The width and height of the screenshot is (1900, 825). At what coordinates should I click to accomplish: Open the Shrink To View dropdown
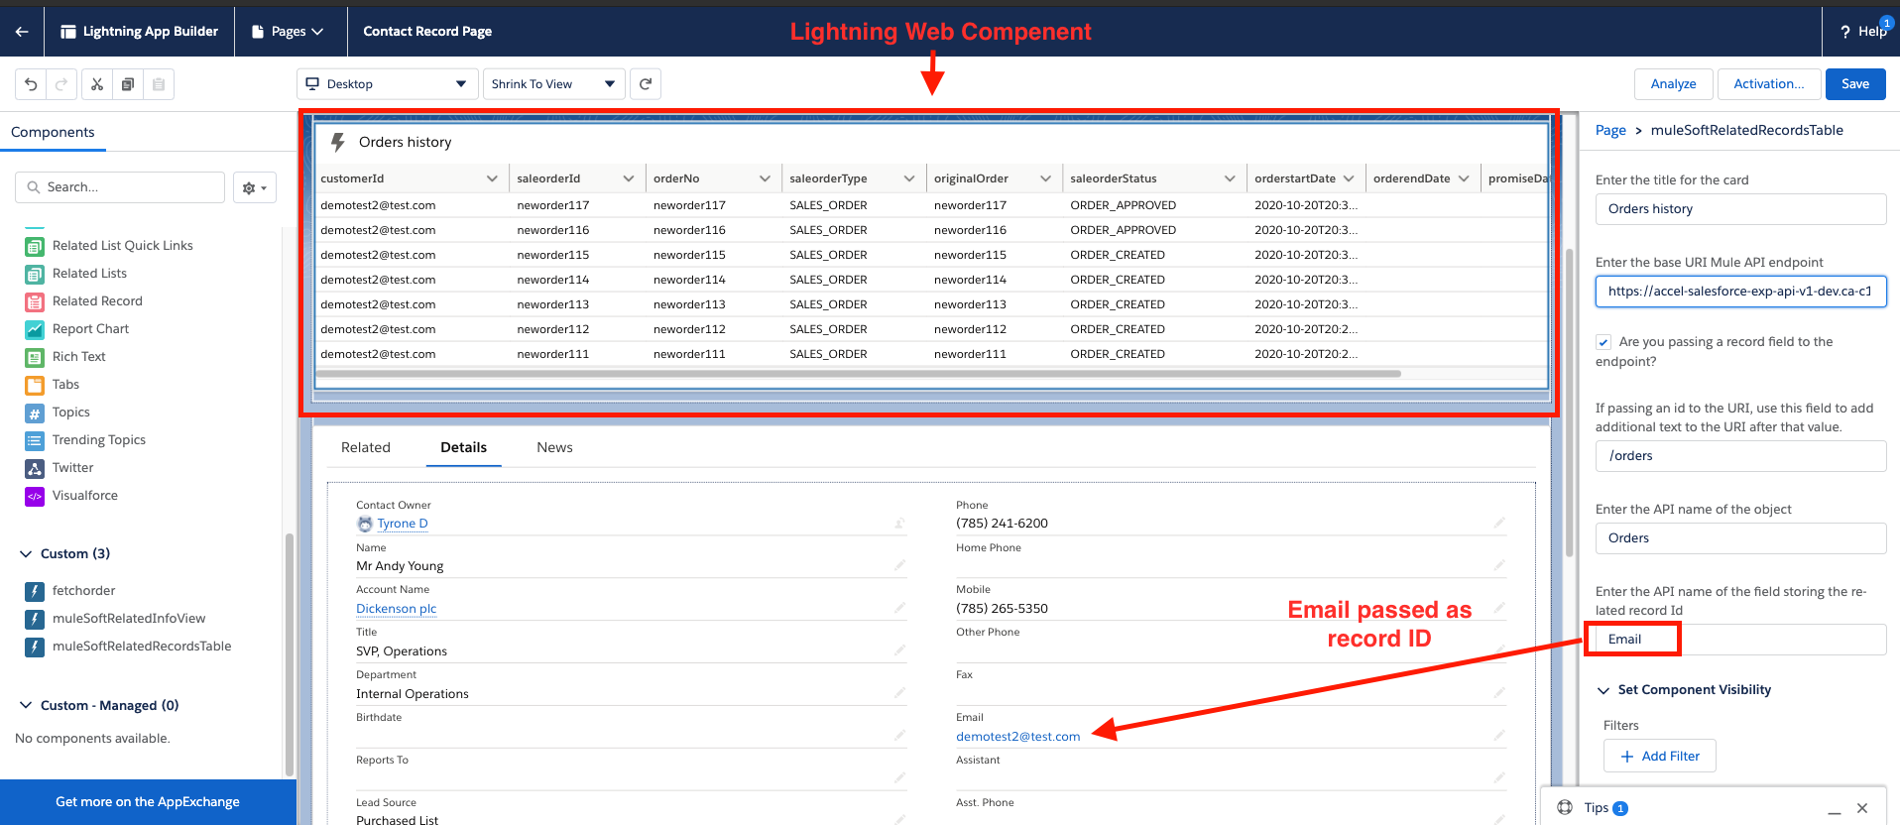click(x=553, y=84)
